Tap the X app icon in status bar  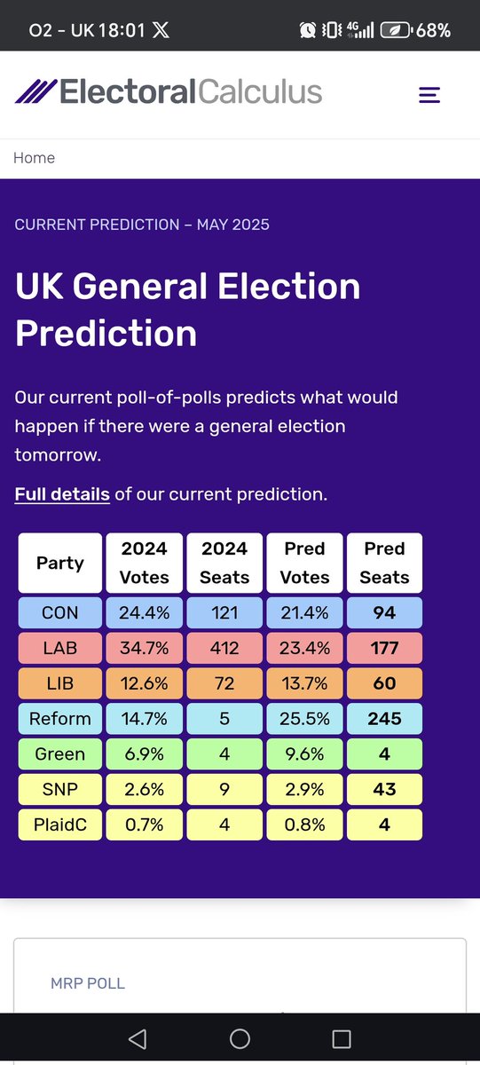[161, 30]
